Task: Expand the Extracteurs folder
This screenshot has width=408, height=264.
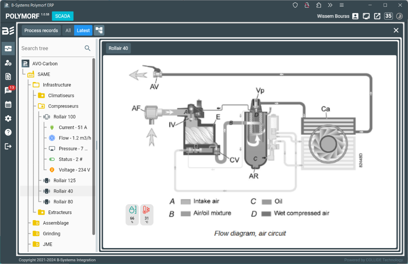Action: pyautogui.click(x=60, y=213)
